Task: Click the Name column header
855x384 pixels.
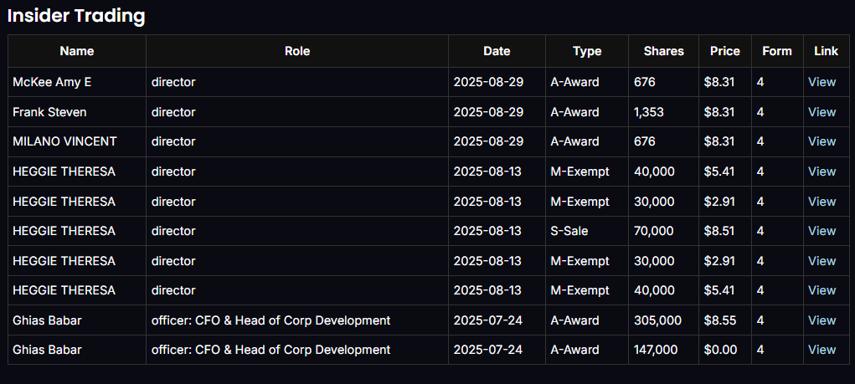Action: tap(77, 51)
